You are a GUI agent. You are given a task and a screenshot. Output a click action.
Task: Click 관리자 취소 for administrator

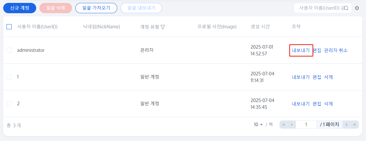coord(336,50)
